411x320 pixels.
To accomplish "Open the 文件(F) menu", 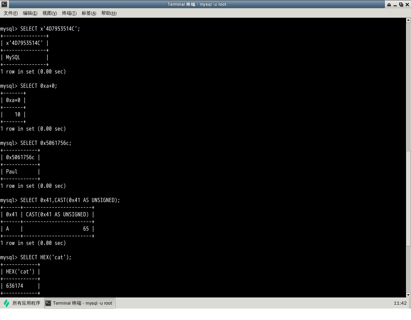I will tap(11, 13).
